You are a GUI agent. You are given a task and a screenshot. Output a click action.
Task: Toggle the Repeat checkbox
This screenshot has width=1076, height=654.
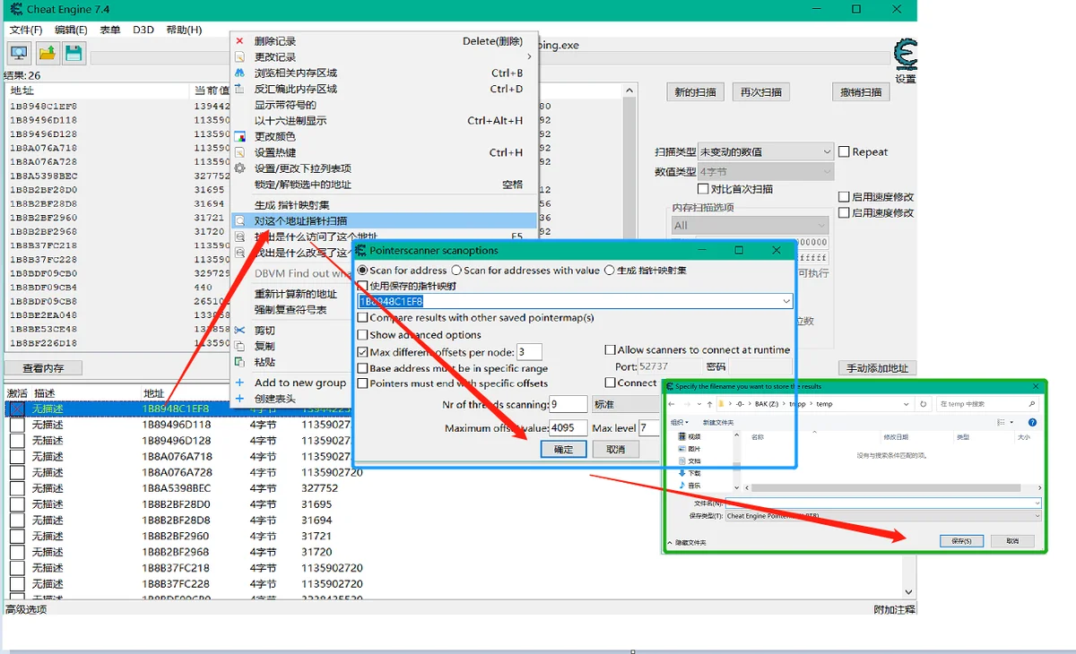click(844, 152)
